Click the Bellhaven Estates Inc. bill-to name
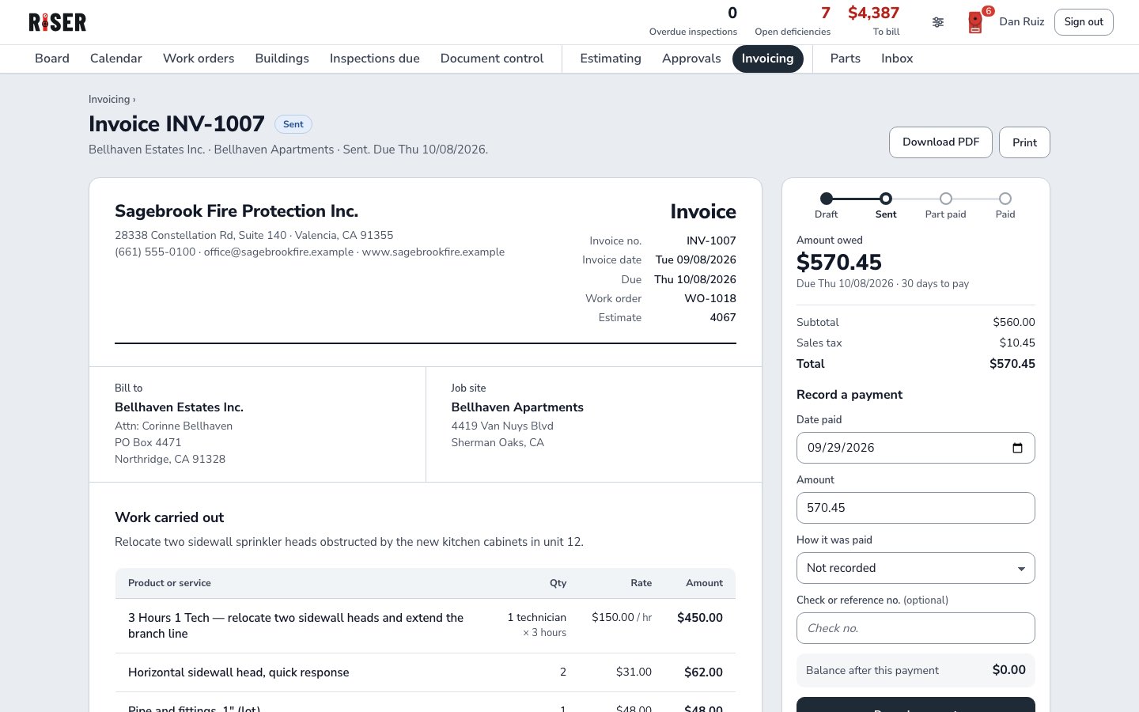 (x=179, y=407)
